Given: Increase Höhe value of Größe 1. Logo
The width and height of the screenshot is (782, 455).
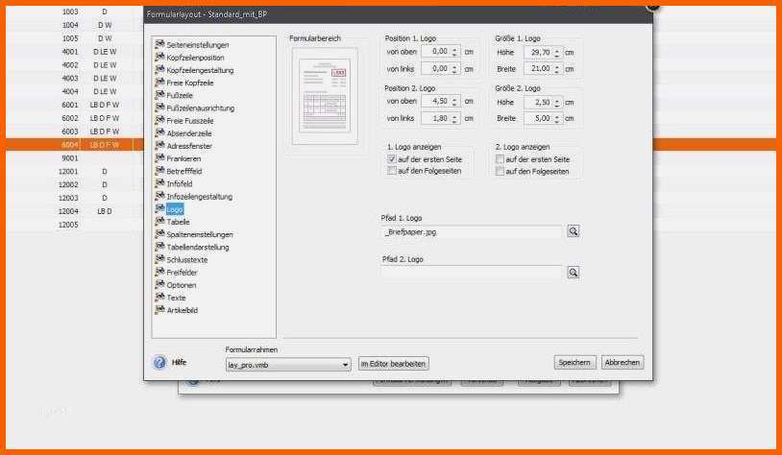Looking at the screenshot, I should coord(556,50).
